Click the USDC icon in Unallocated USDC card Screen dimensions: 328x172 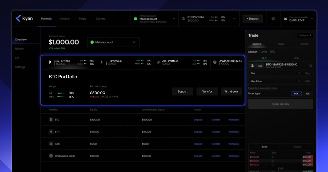point(215,62)
